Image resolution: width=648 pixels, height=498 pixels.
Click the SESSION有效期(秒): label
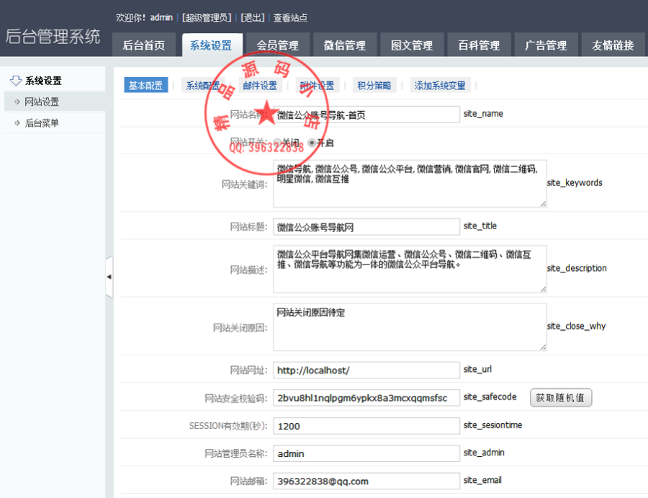tap(228, 426)
